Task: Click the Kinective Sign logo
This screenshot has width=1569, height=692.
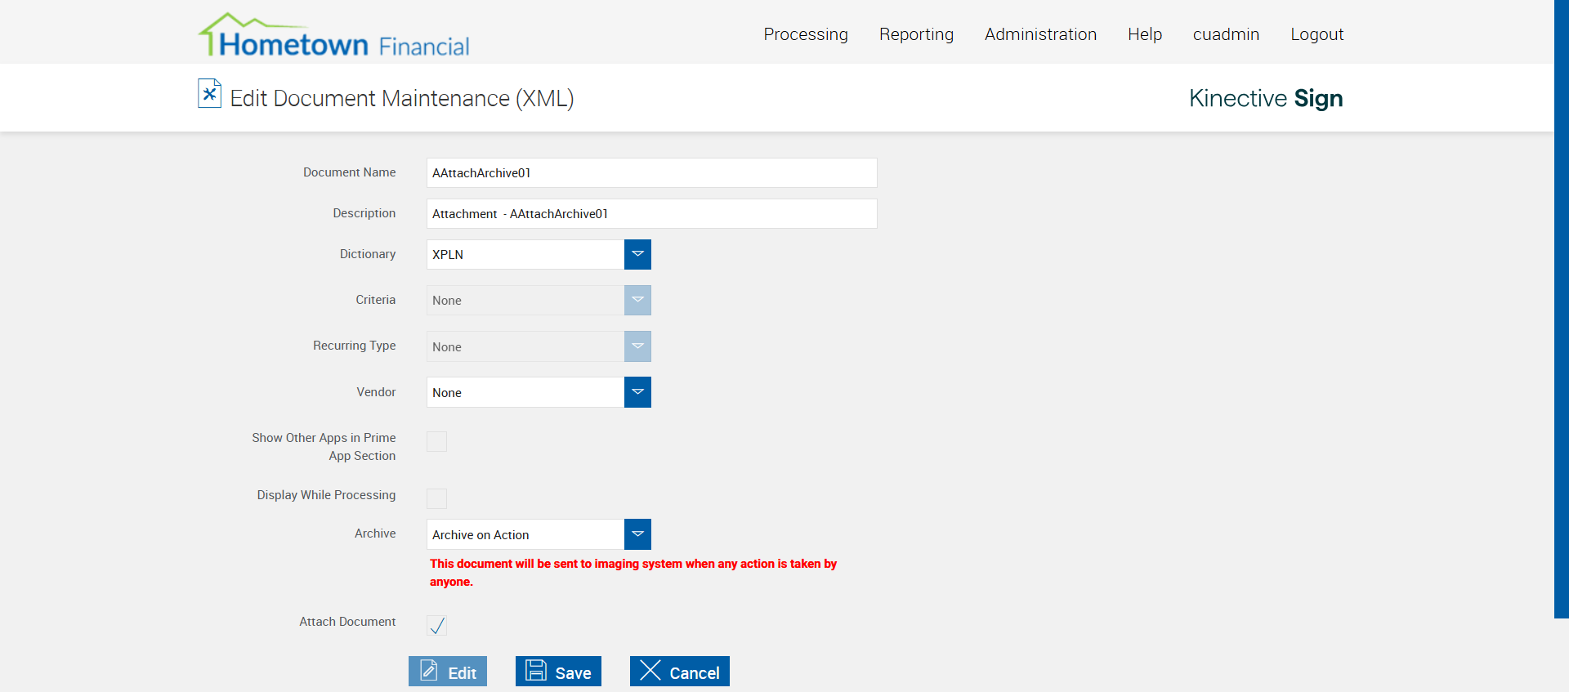Action: pyautogui.click(x=1265, y=98)
